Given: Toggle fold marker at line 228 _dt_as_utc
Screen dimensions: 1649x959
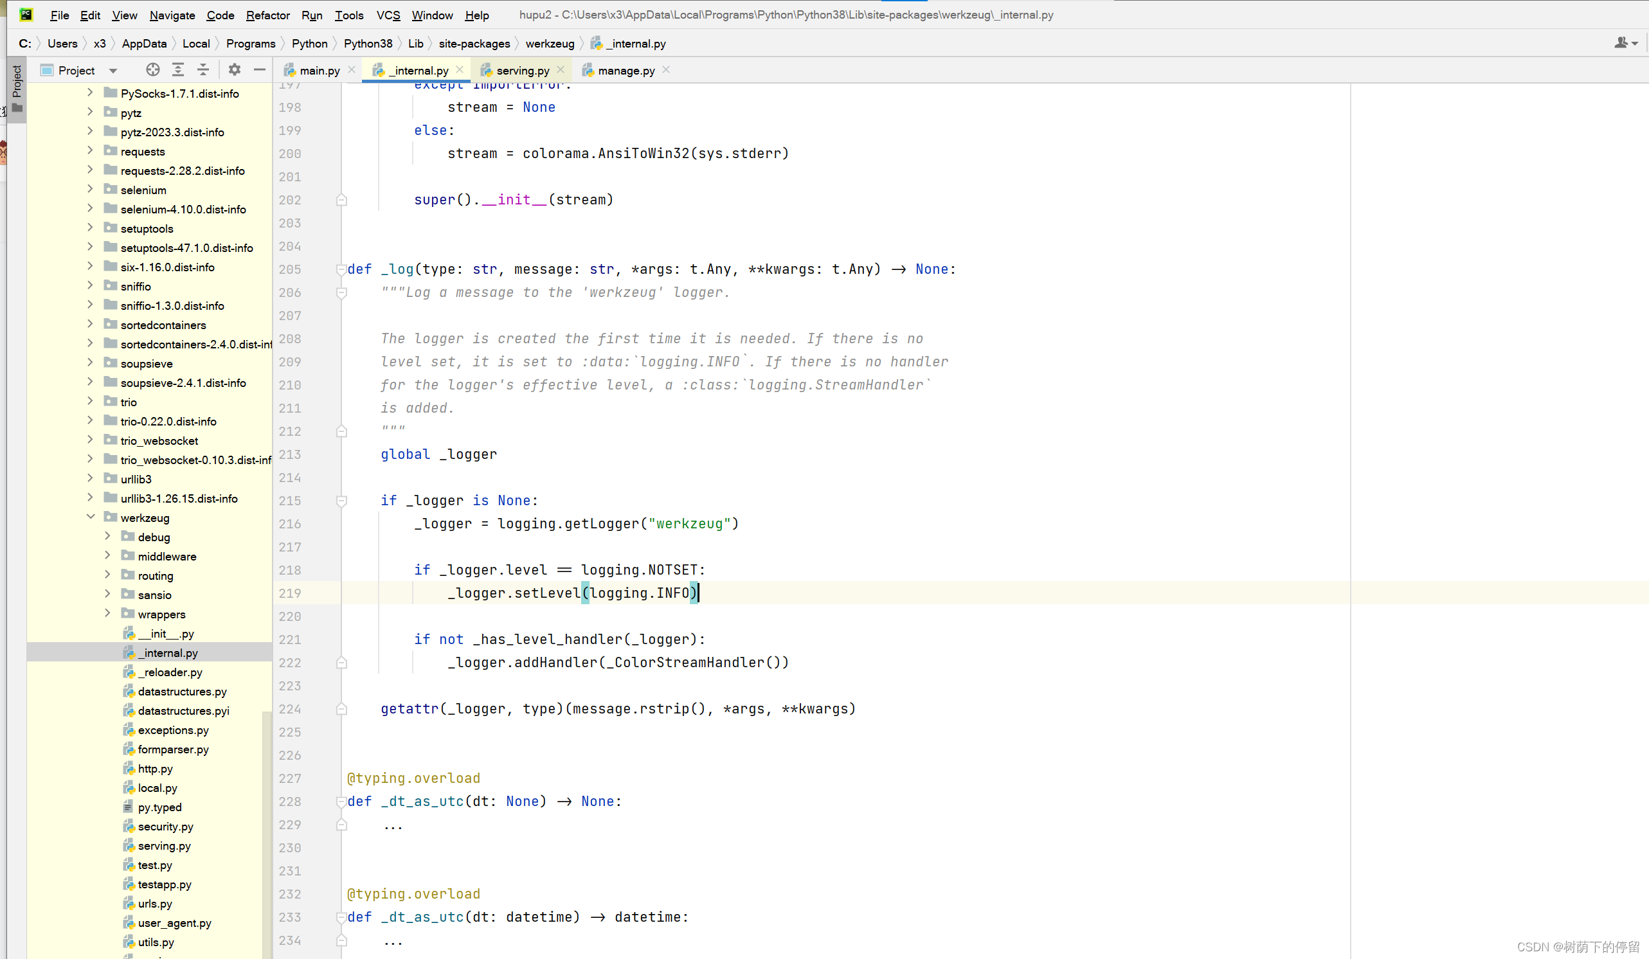Looking at the screenshot, I should [341, 802].
